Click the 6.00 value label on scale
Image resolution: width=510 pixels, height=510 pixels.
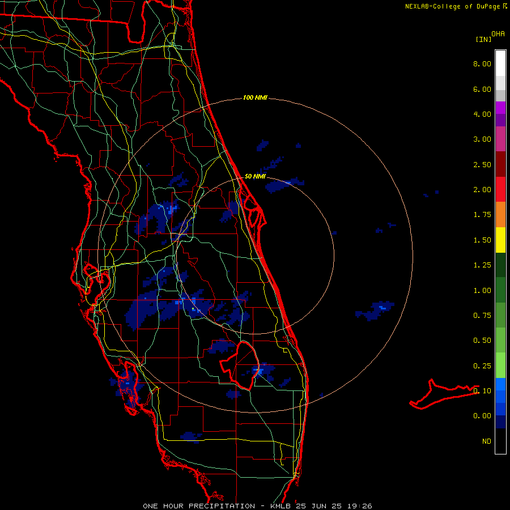482,89
